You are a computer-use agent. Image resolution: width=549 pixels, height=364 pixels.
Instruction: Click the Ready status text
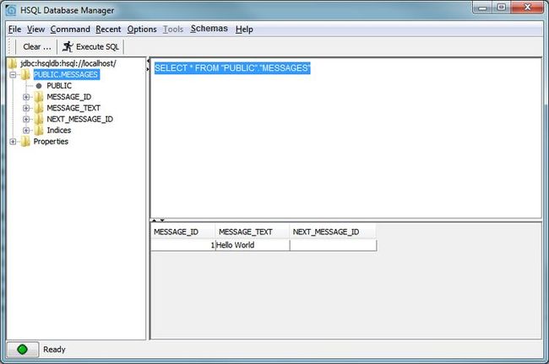click(x=54, y=350)
